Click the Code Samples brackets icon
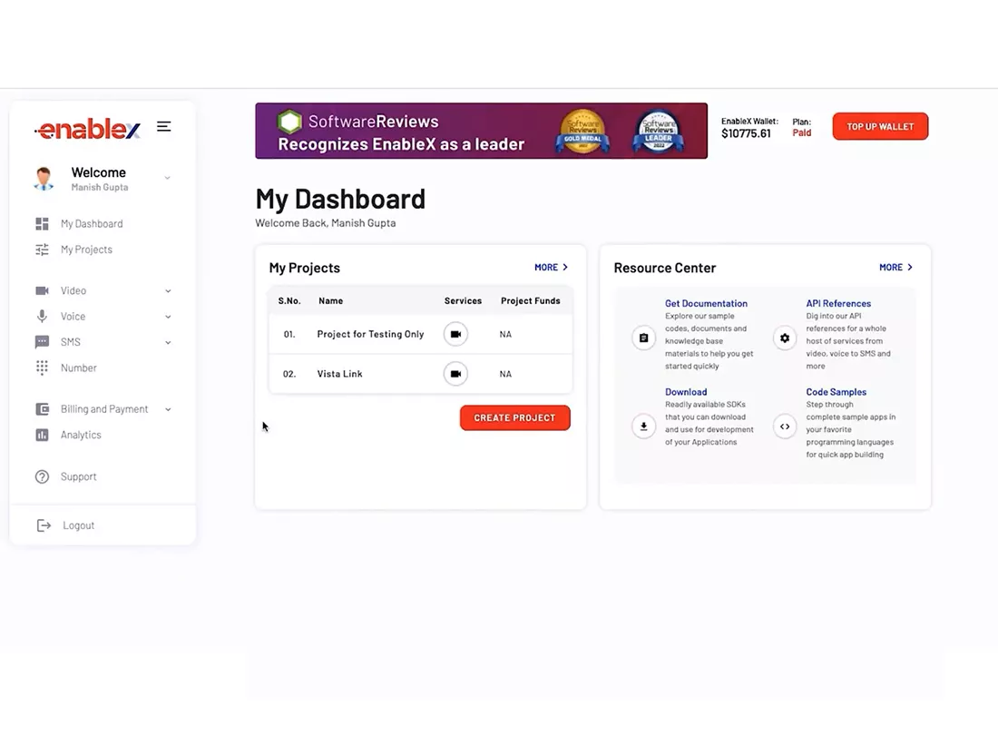The height and width of the screenshot is (735, 998). [x=785, y=426]
